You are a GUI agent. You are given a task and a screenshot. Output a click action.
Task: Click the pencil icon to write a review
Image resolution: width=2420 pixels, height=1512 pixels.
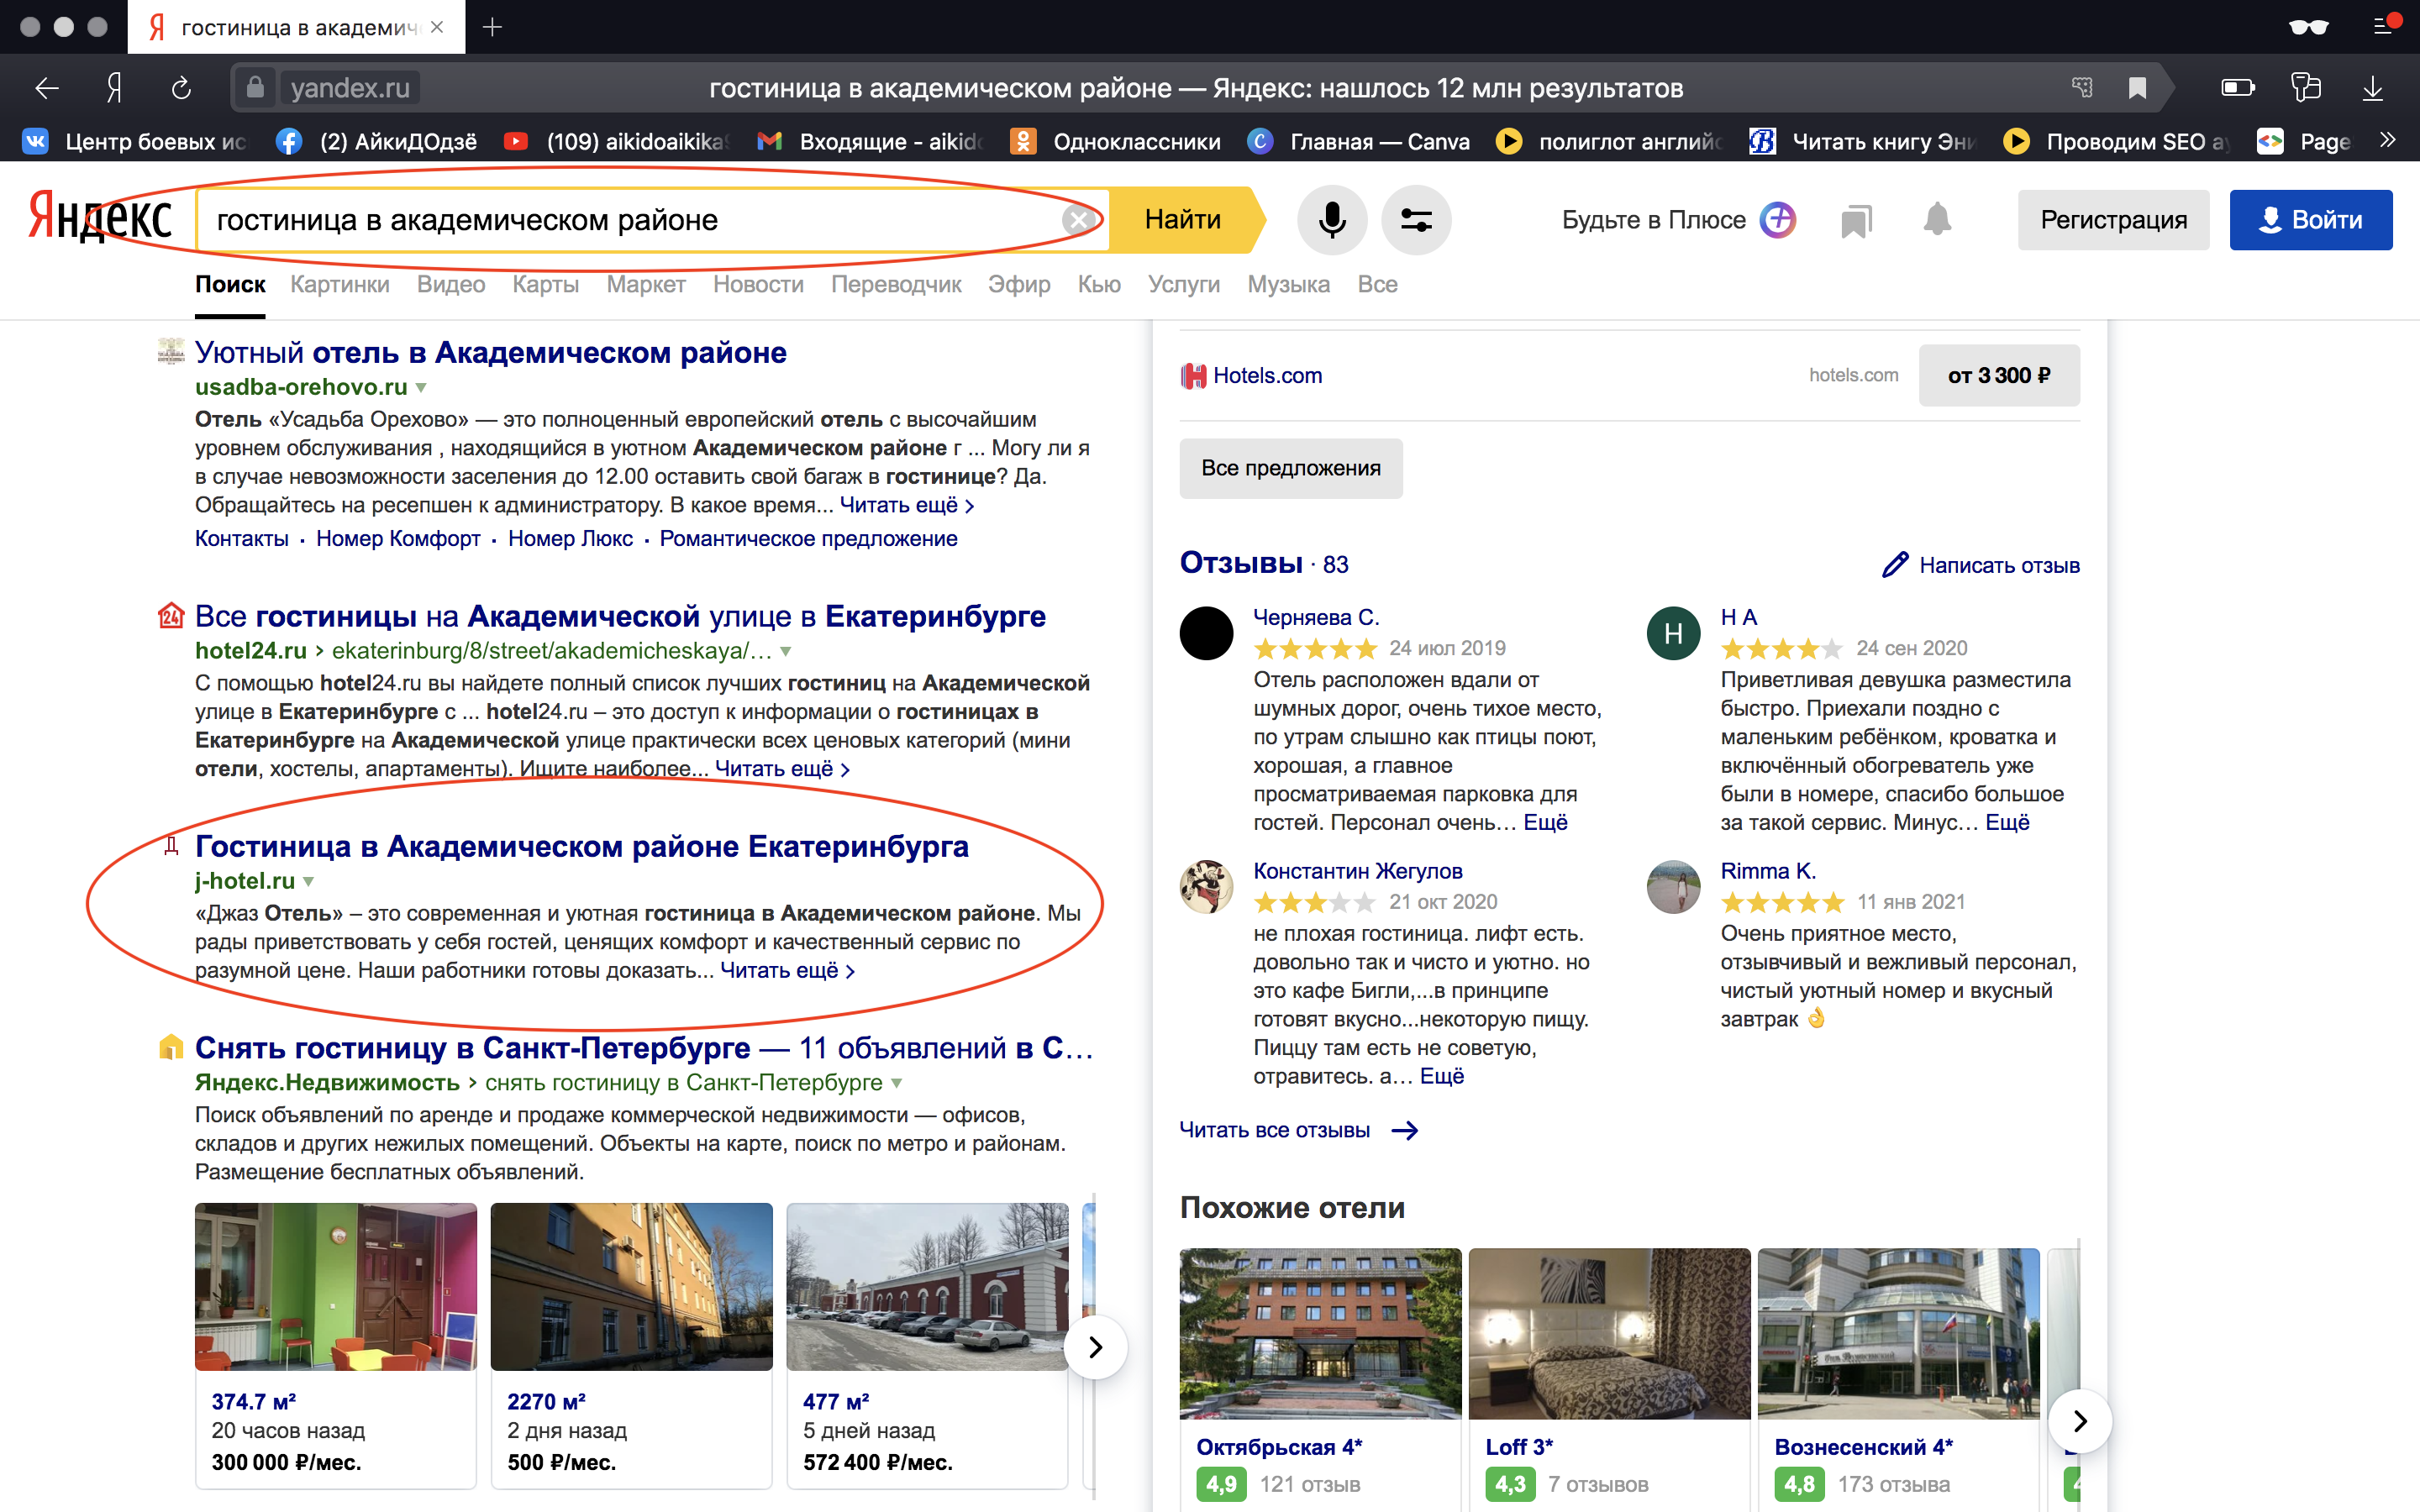pyautogui.click(x=1894, y=565)
